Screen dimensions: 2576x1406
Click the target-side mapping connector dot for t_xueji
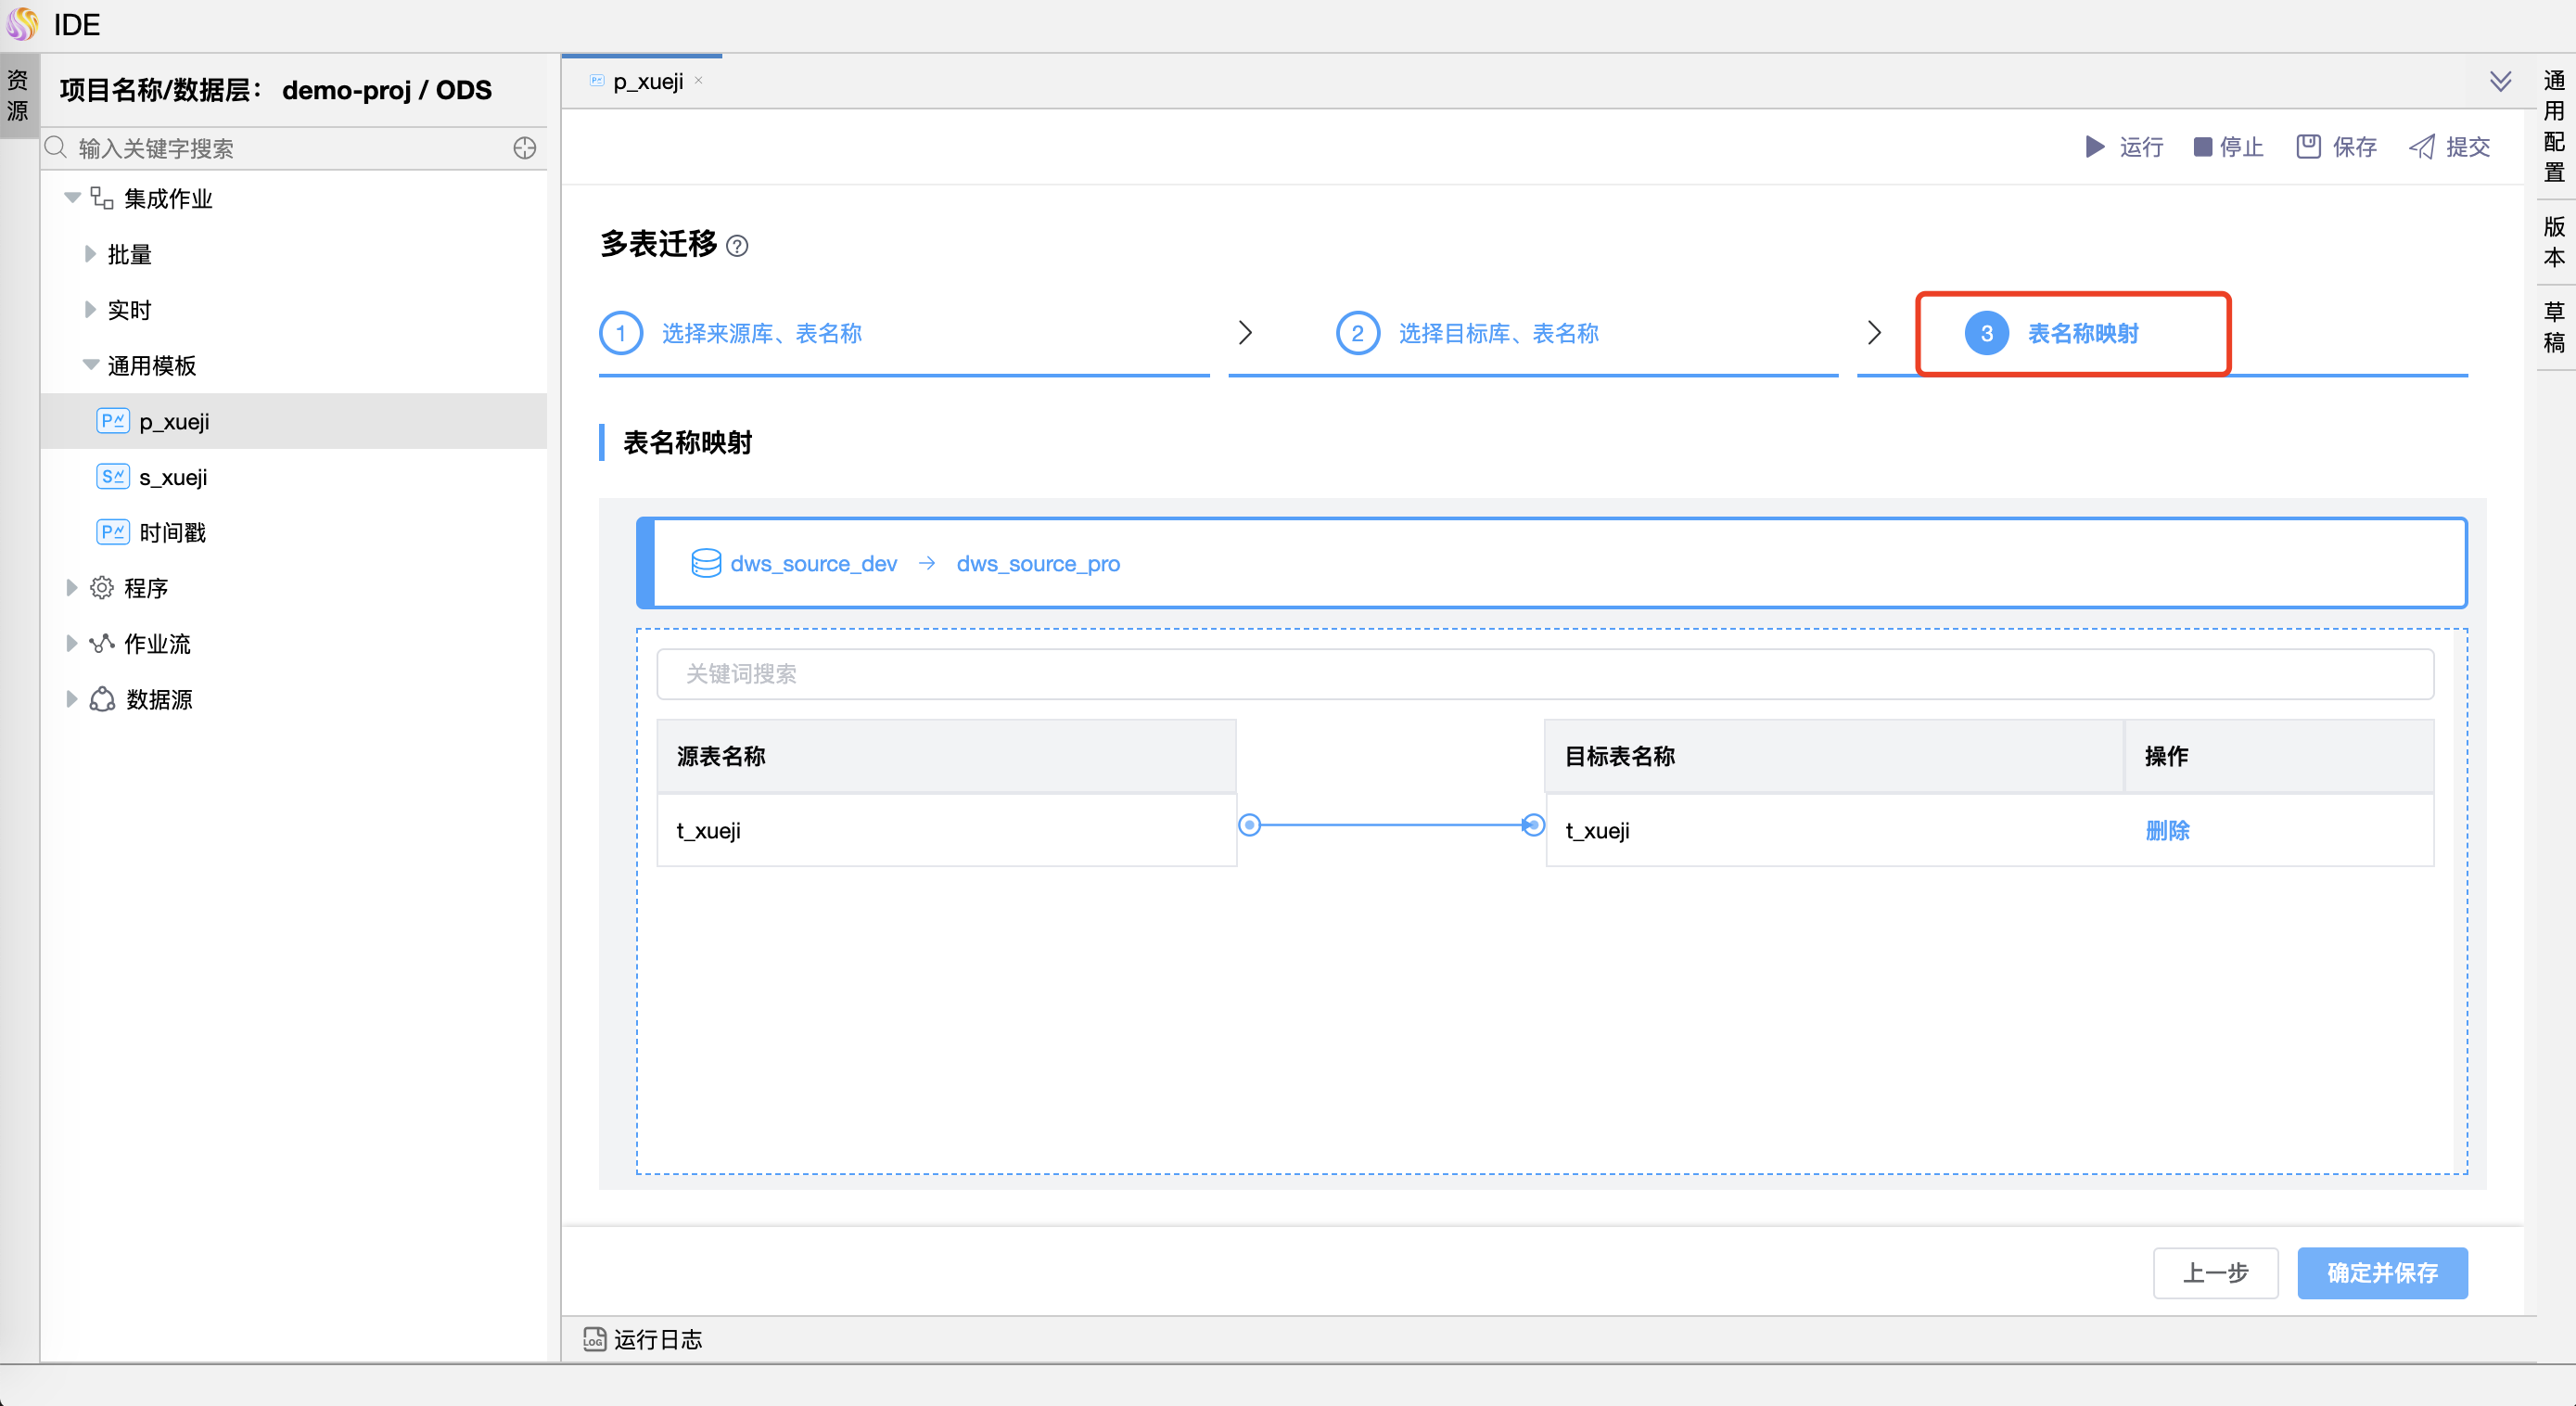point(1533,825)
